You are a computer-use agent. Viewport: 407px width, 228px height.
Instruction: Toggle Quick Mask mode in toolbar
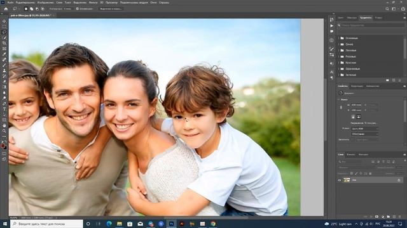coord(4,153)
